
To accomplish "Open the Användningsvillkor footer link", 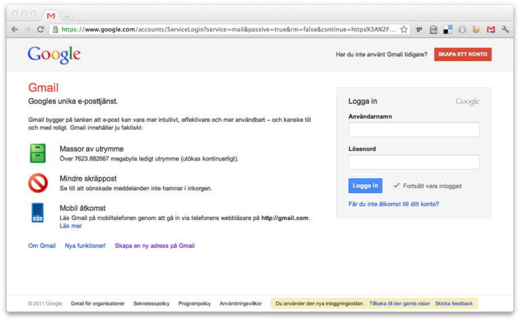I will point(240,303).
